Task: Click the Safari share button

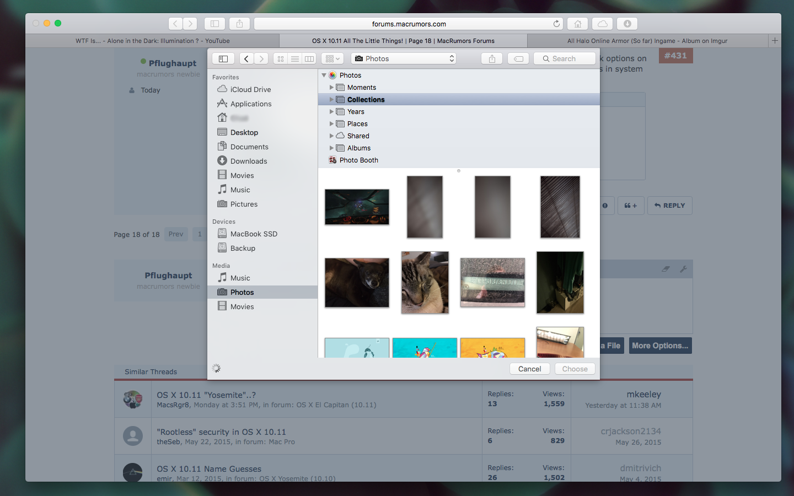Action: coord(239,24)
